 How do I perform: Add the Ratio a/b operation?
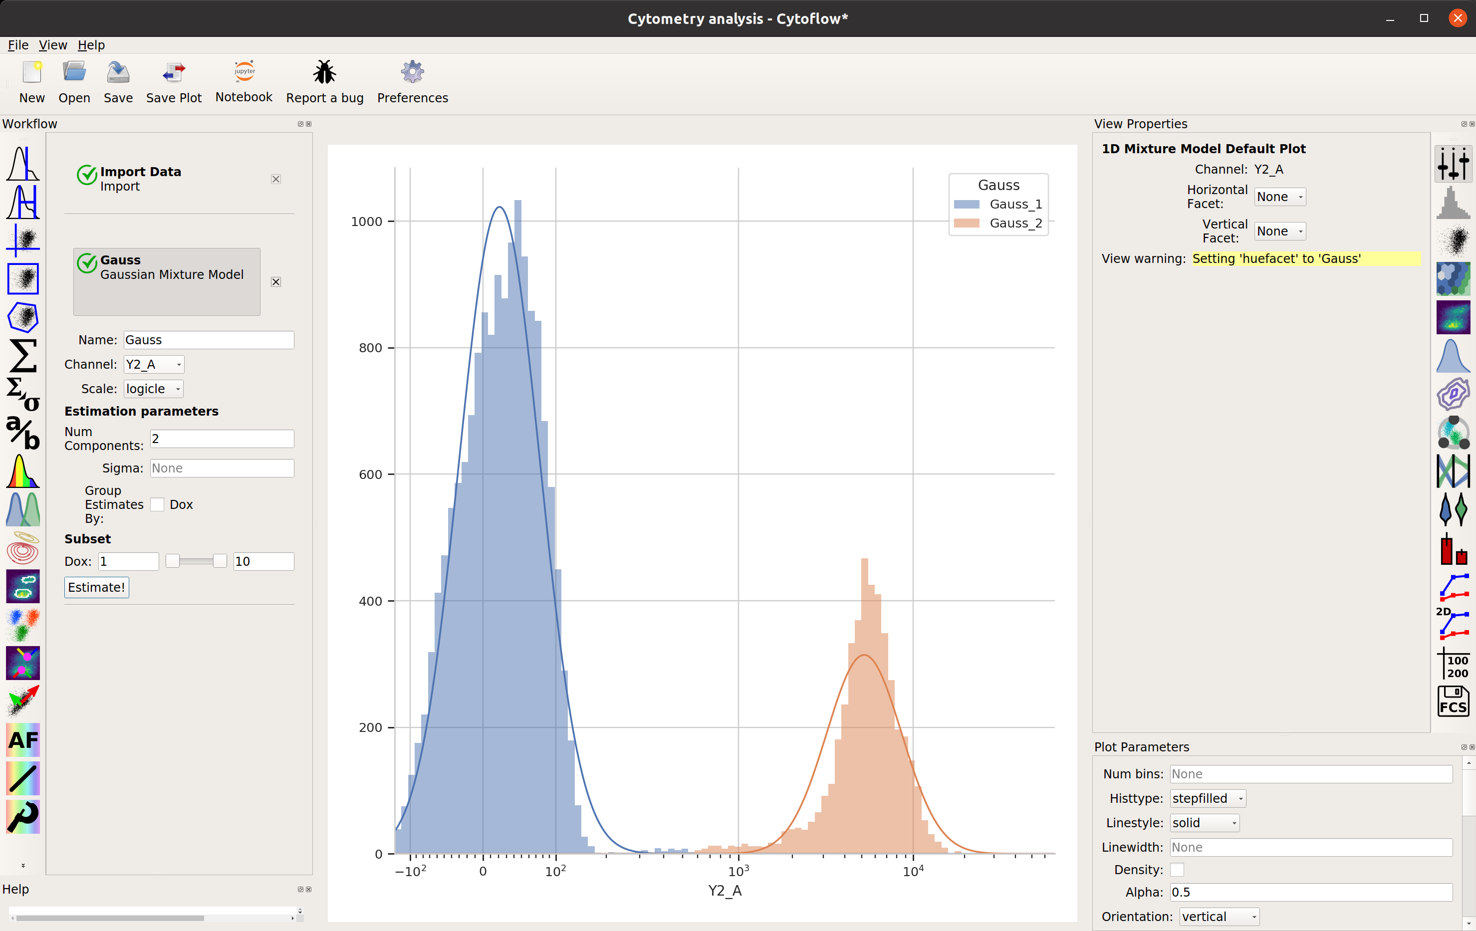[22, 433]
